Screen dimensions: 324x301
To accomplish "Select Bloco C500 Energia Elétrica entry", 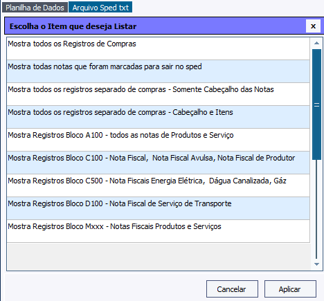I will [x=159, y=185].
